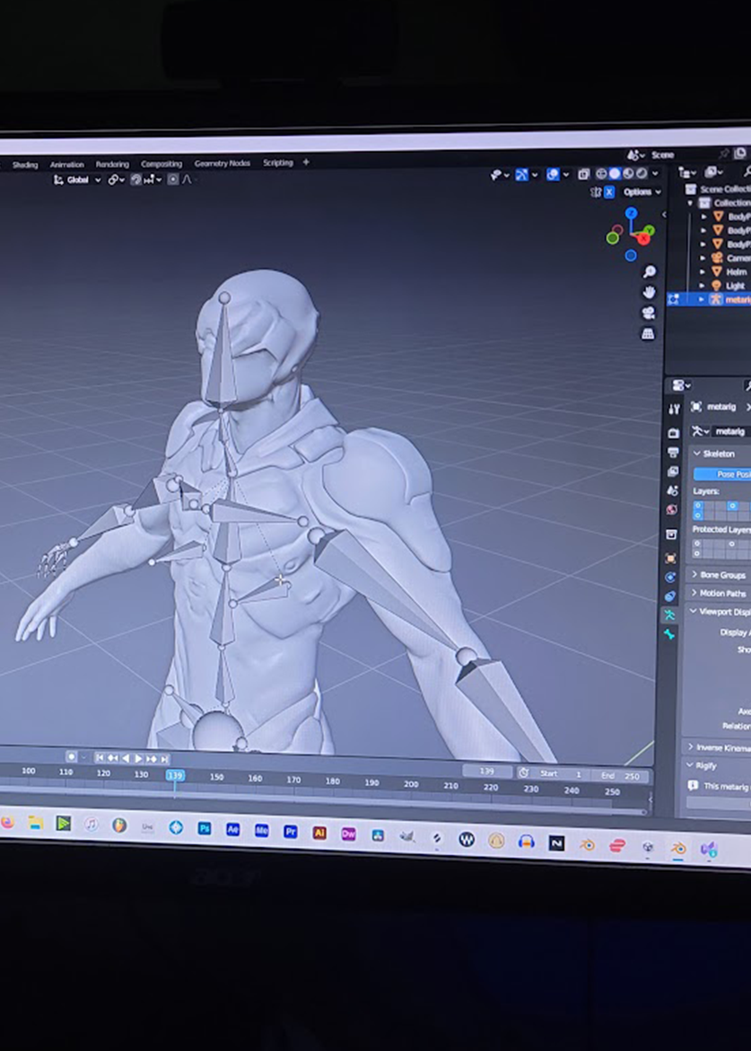Image resolution: width=751 pixels, height=1051 pixels.
Task: Click the zoom magnifier icon in viewport
Action: [649, 271]
